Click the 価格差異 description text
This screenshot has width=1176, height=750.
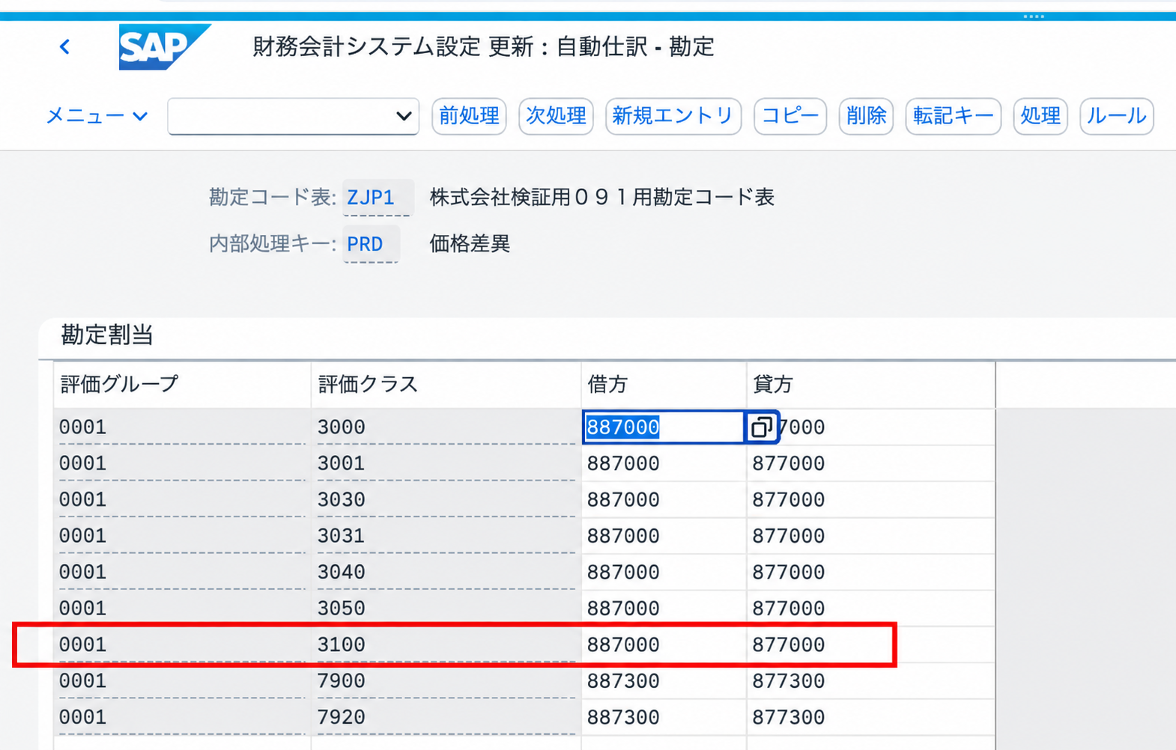coord(470,244)
